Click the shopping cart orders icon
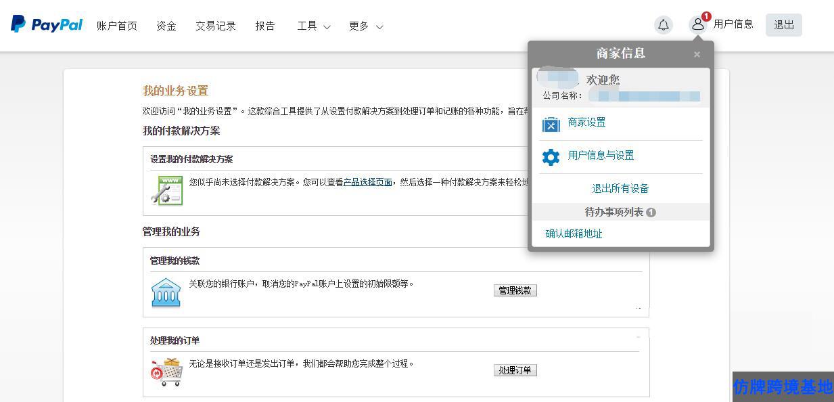The image size is (834, 402). [166, 372]
